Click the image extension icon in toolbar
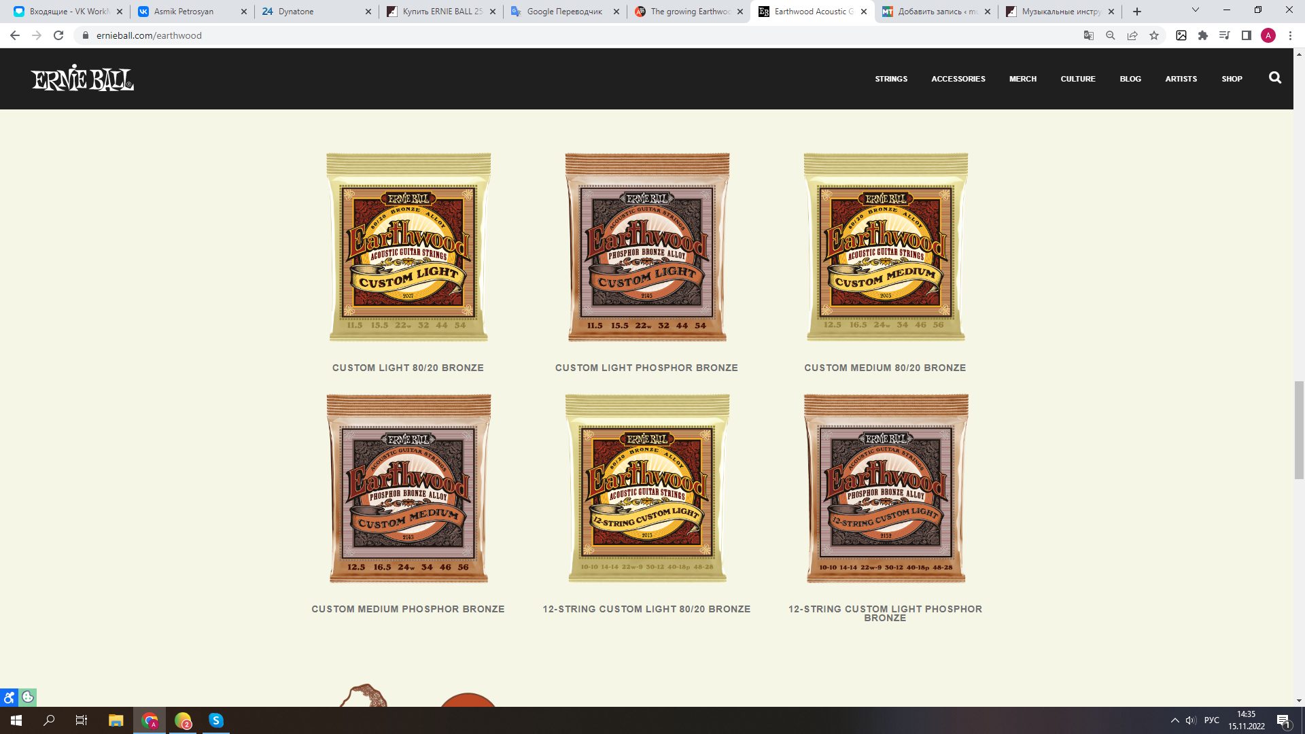The image size is (1305, 734). point(1181,35)
